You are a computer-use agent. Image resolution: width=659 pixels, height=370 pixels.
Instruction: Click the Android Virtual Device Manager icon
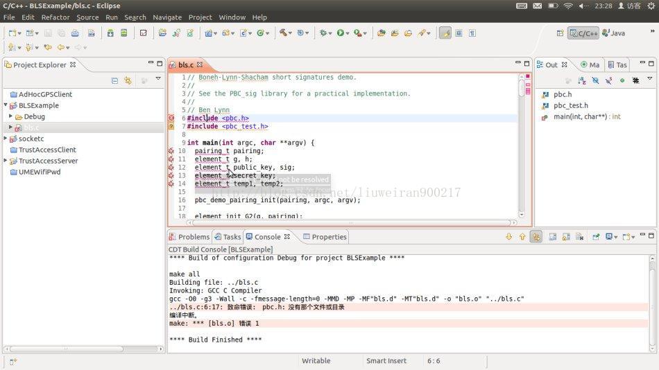click(124, 33)
